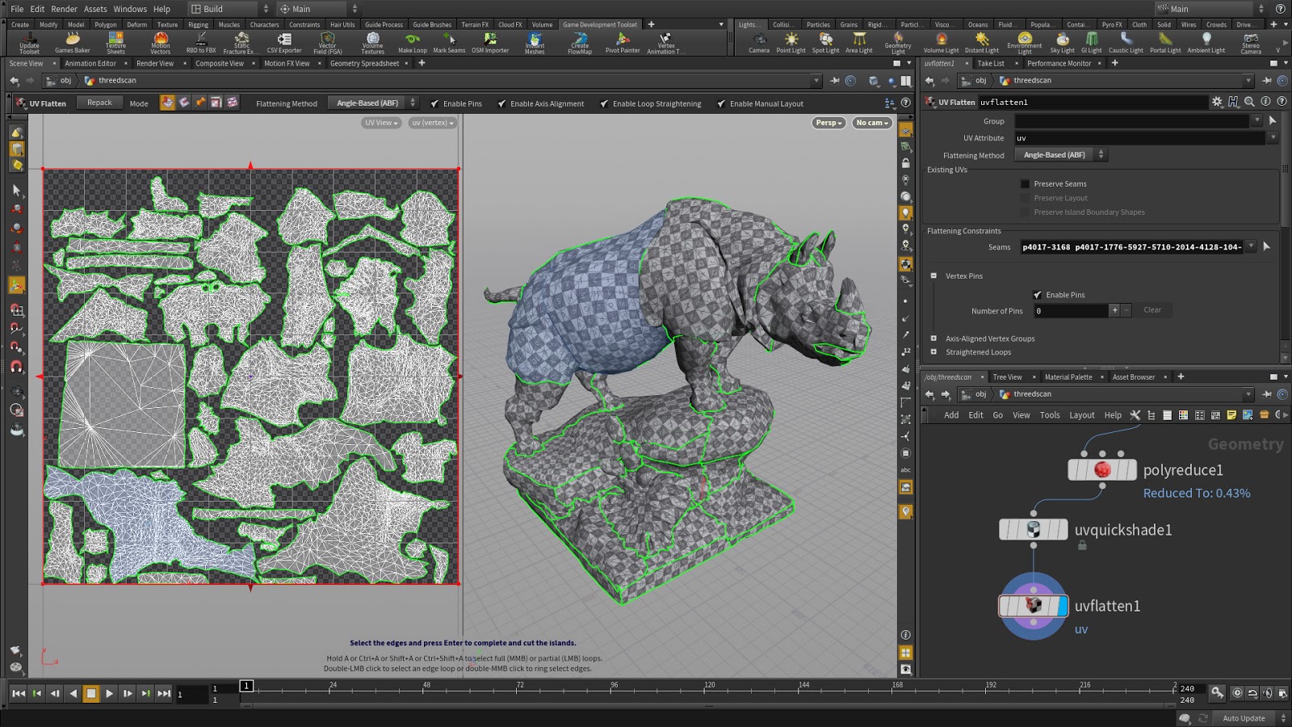Create a Point Light
The height and width of the screenshot is (727, 1292).
(791, 42)
